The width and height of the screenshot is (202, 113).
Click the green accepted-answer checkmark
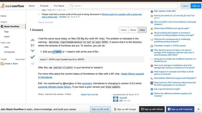(33, 57)
